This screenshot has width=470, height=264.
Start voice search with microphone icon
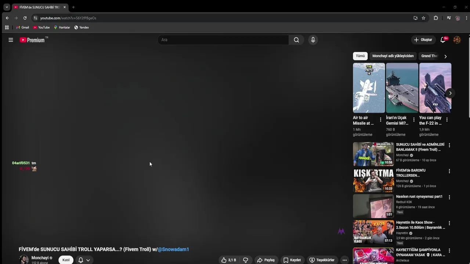(x=313, y=40)
